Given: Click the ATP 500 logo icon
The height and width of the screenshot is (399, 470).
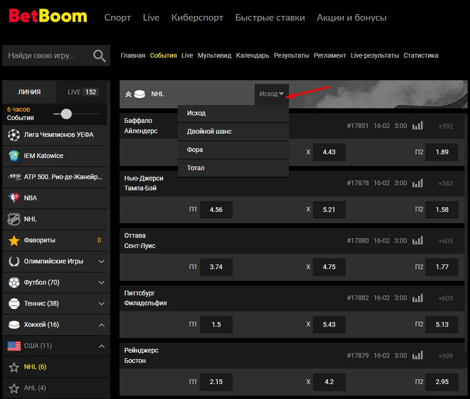Looking at the screenshot, I should 14,177.
